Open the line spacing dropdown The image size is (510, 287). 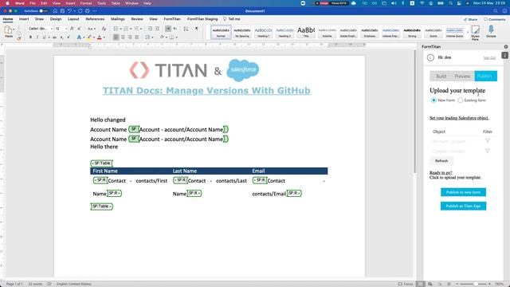point(148,37)
